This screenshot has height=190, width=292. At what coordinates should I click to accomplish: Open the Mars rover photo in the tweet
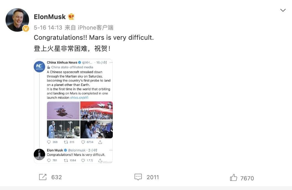pyautogui.click(x=63, y=110)
